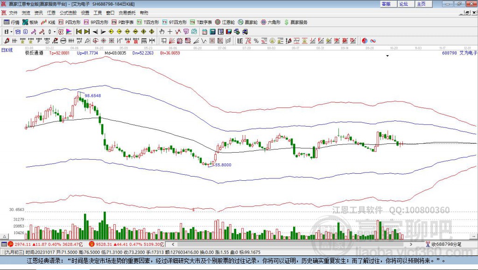Screen dimensions: 478x270
Task: Toggle the colorful triangle chart button
Action: click(69, 32)
